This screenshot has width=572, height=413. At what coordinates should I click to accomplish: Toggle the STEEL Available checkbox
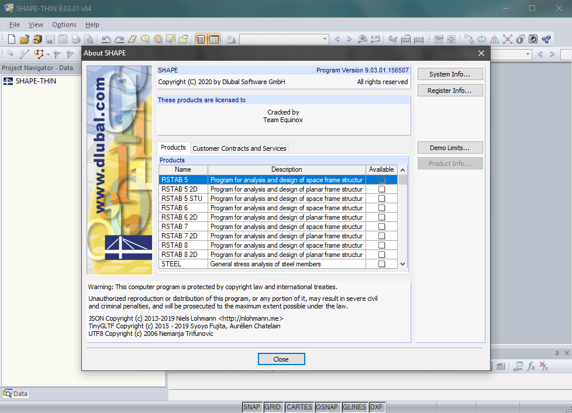click(381, 264)
